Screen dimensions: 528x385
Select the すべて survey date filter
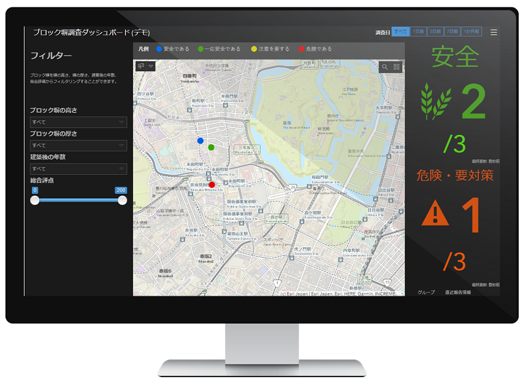(400, 32)
